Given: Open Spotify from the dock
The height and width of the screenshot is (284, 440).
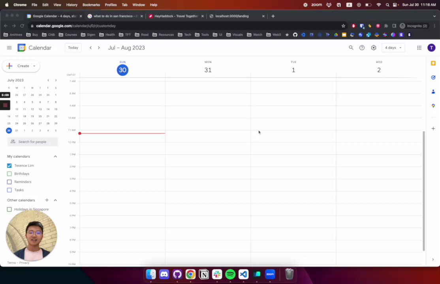Looking at the screenshot, I should click(x=230, y=274).
